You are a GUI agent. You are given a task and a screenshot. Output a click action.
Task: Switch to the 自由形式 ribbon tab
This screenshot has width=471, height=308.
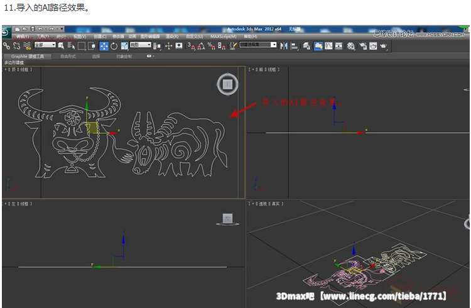[68, 56]
